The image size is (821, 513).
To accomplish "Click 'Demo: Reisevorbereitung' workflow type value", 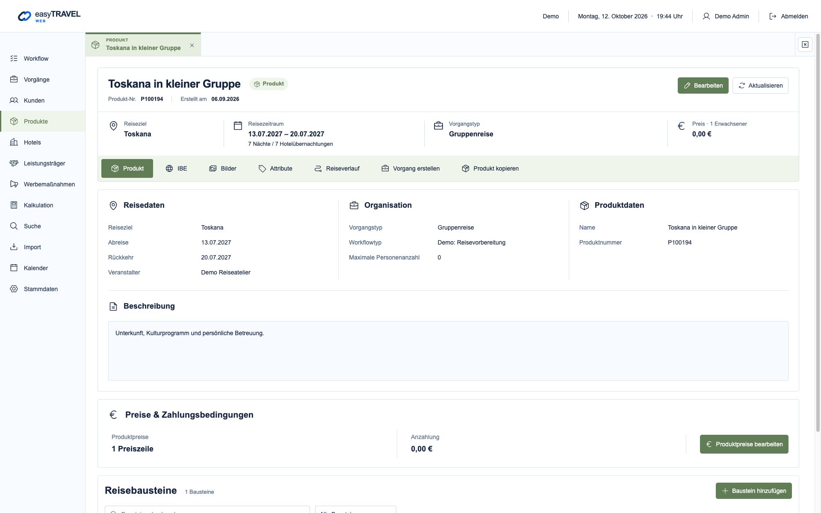I will (471, 242).
